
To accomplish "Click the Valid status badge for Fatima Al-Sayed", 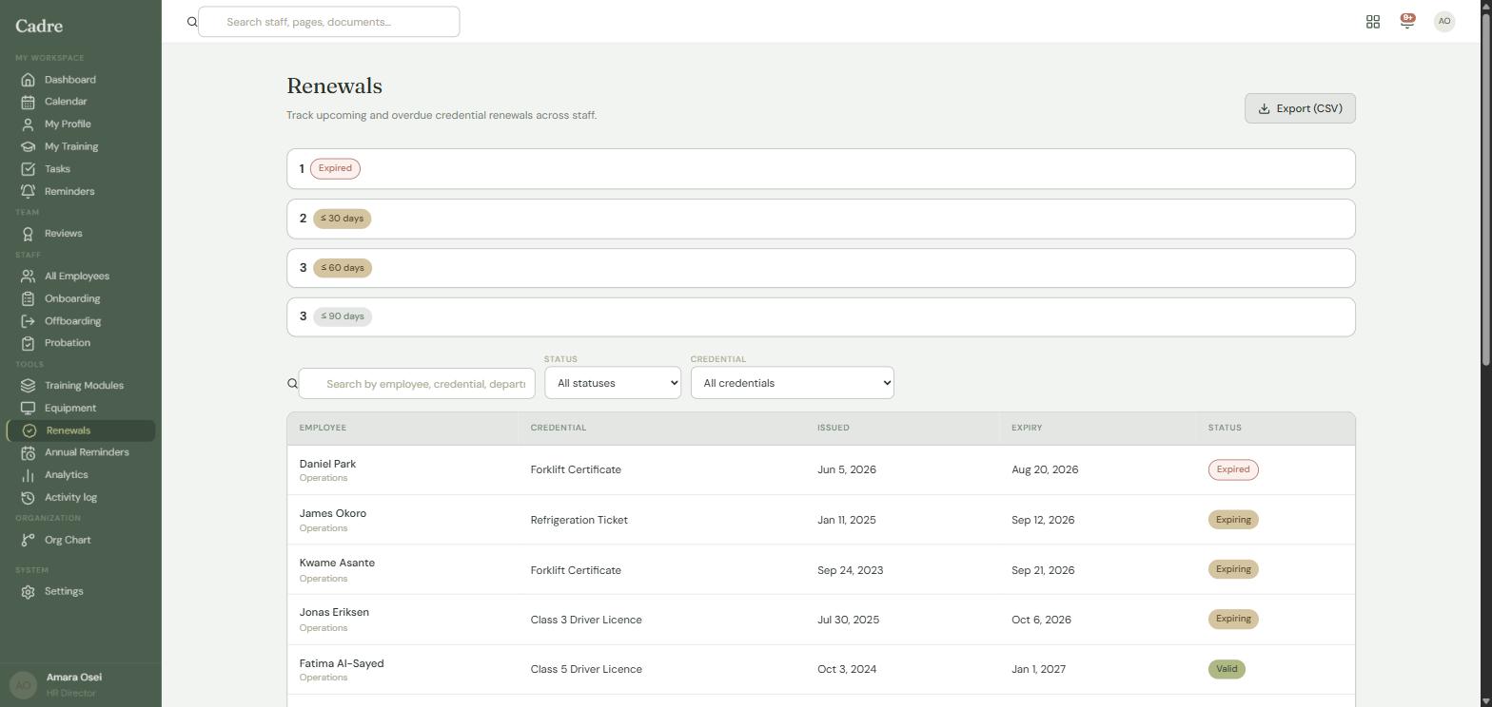I will [x=1227, y=669].
